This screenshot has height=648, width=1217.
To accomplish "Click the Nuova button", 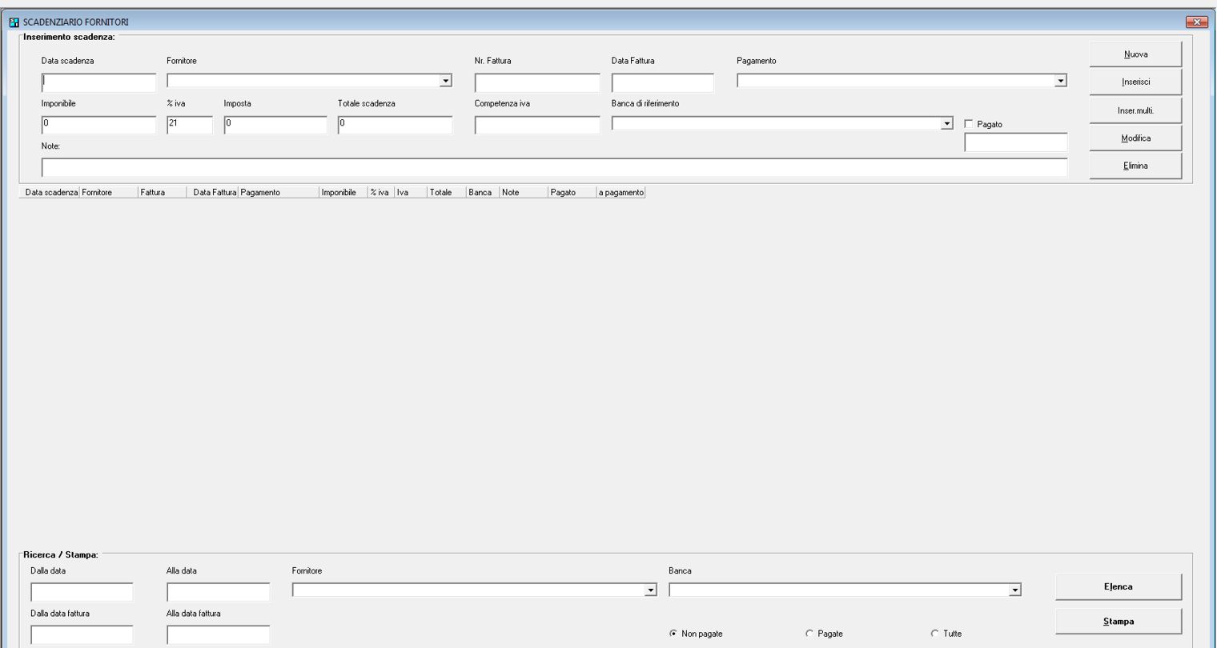I will pyautogui.click(x=1135, y=54).
